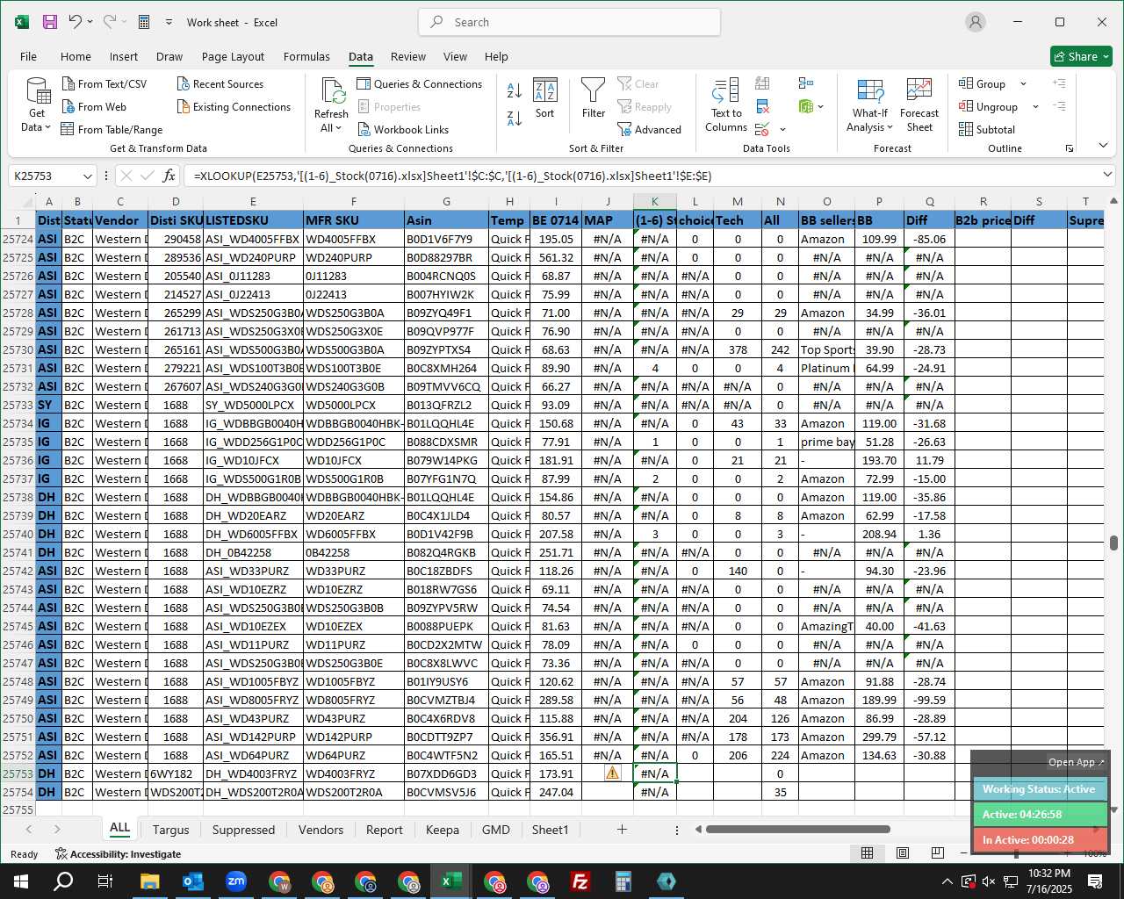Open the account profile icon
1124x899 pixels.
[976, 22]
